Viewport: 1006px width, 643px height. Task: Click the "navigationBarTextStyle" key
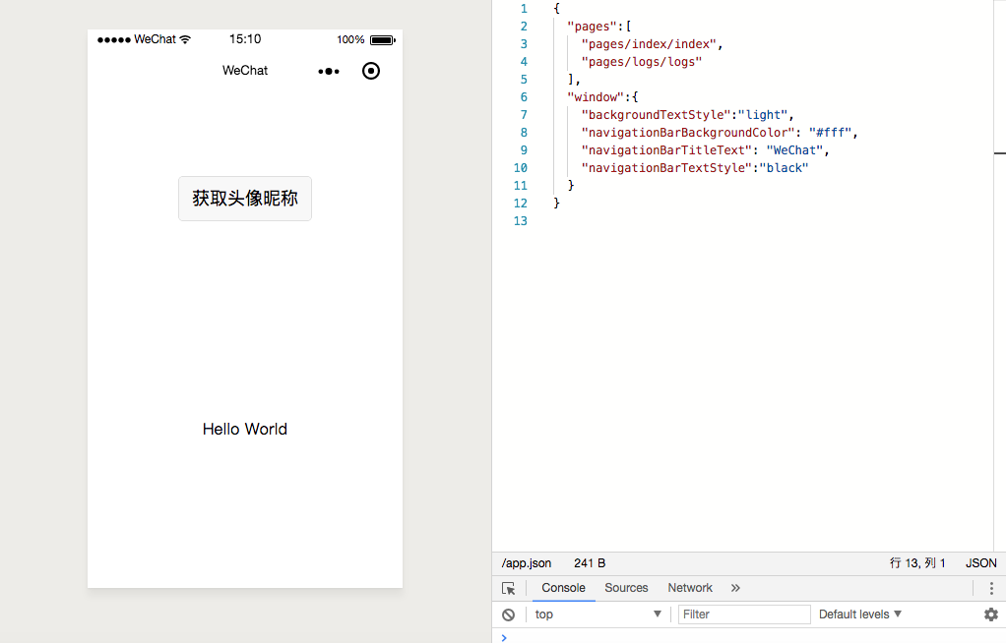click(x=666, y=168)
